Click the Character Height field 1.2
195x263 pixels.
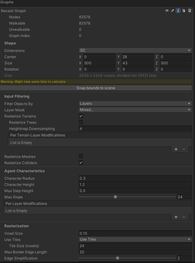point(135,184)
